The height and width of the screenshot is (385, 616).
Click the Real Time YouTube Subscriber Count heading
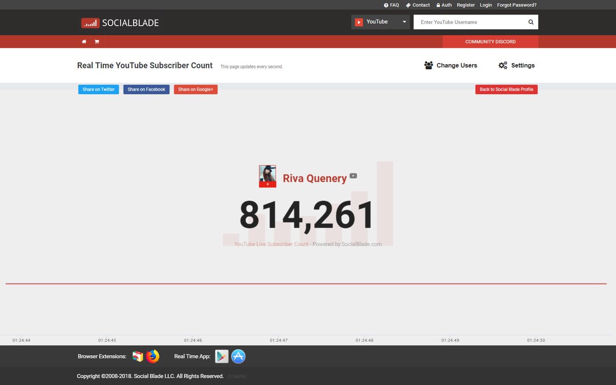point(145,65)
